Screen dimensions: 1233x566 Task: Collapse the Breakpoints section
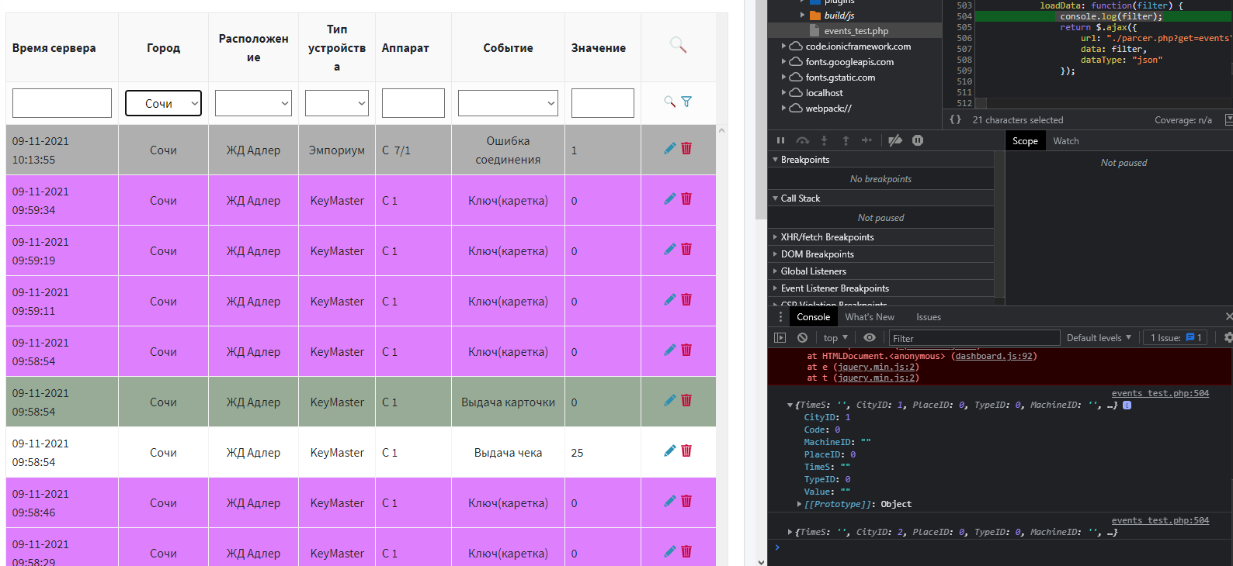(x=880, y=159)
